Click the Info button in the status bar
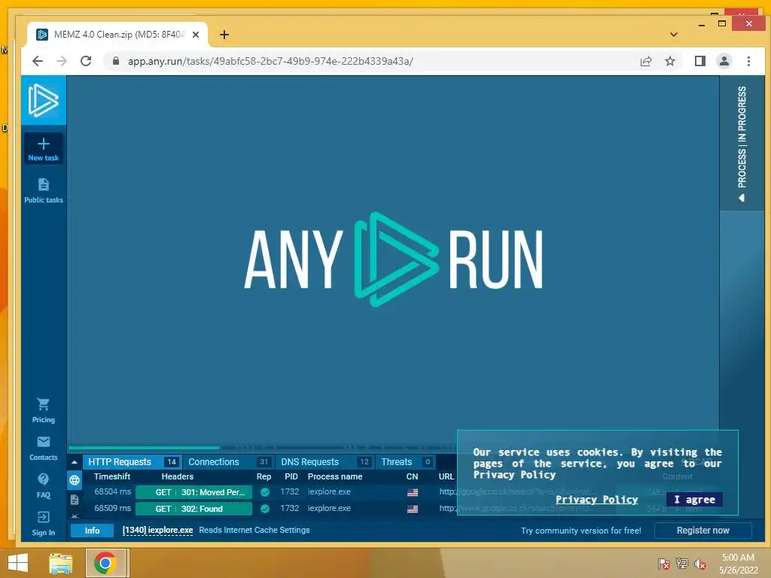This screenshot has width=771, height=578. point(92,531)
